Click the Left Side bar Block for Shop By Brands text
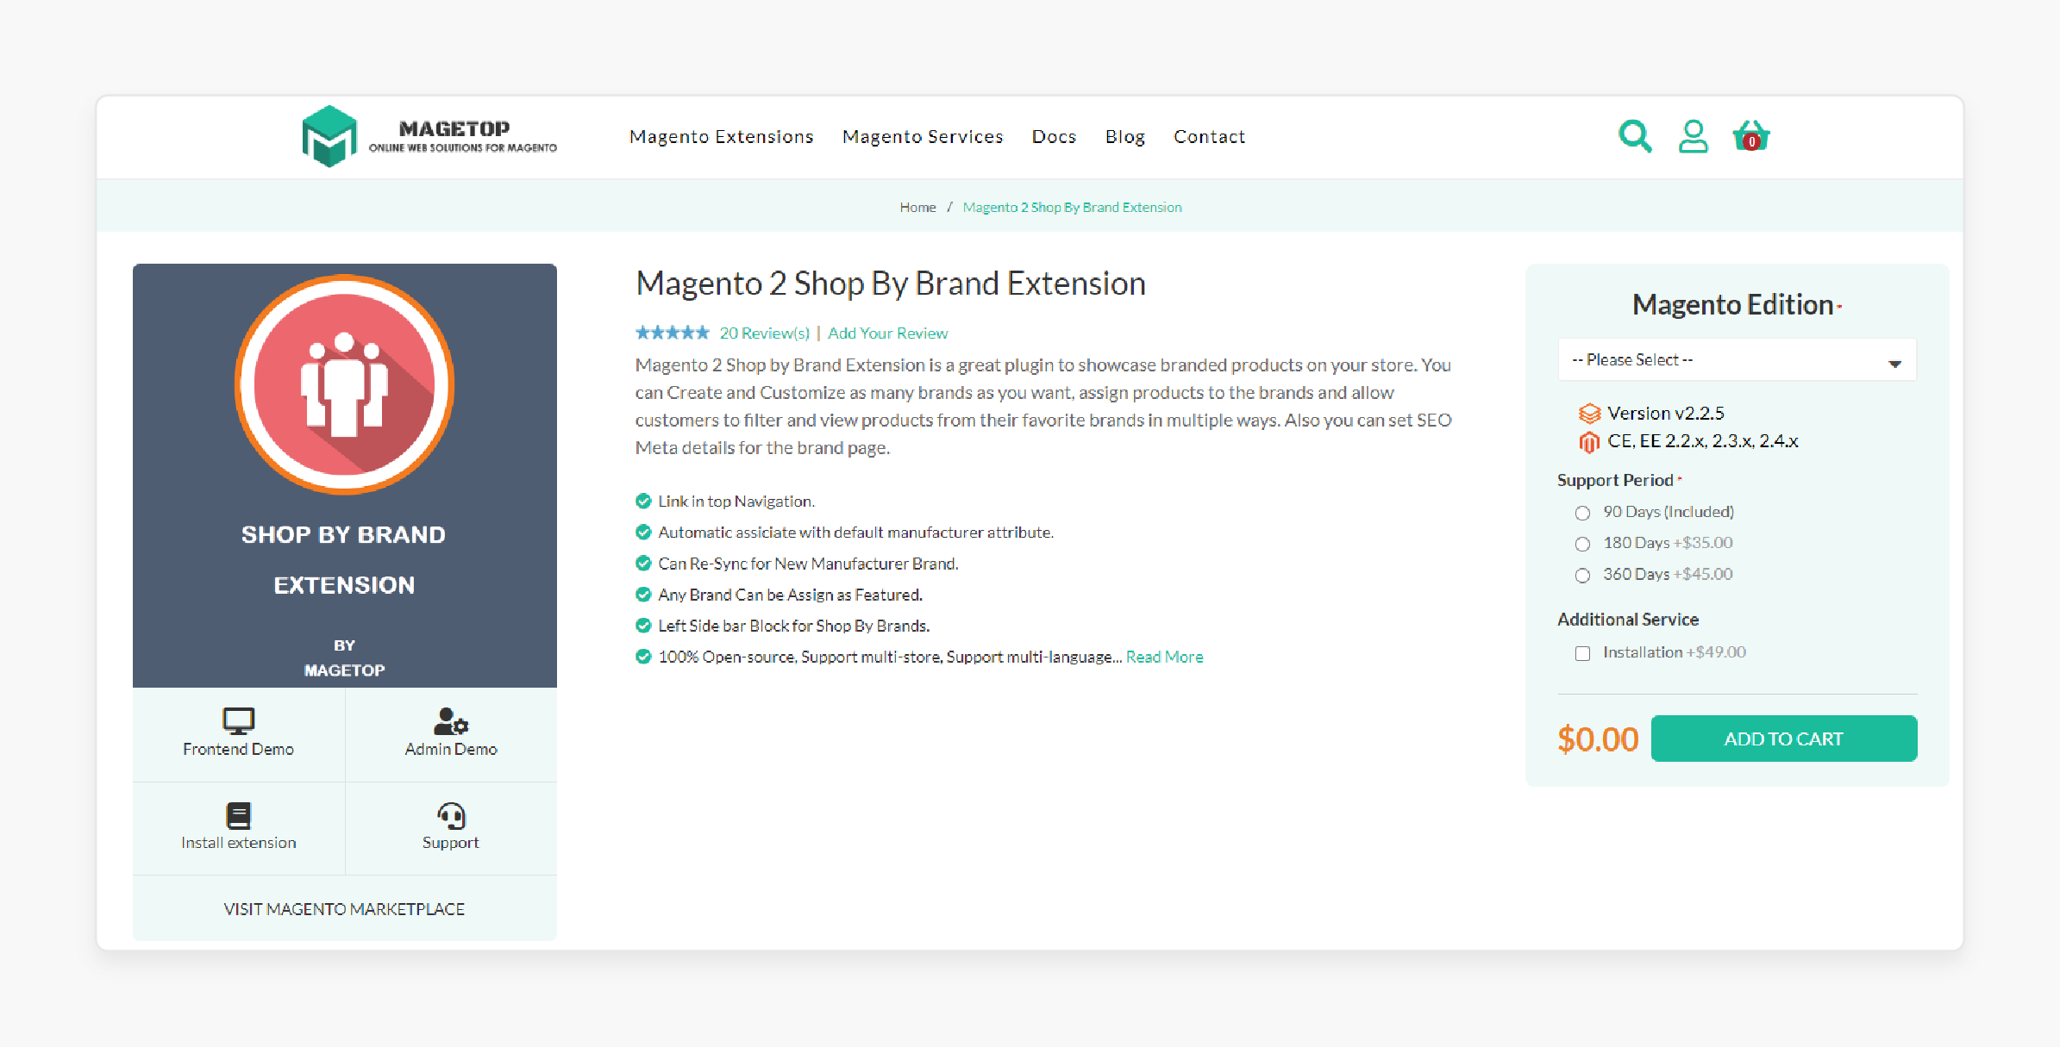The width and height of the screenshot is (2060, 1047). [x=793, y=626]
